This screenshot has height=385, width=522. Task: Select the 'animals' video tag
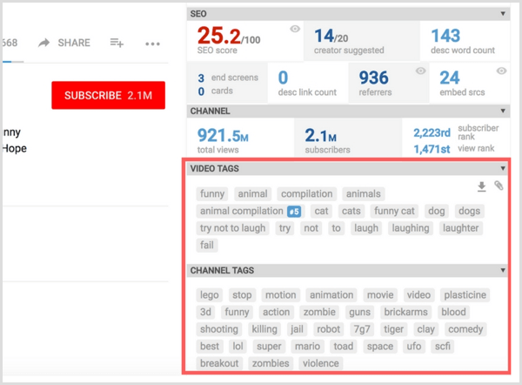363,193
